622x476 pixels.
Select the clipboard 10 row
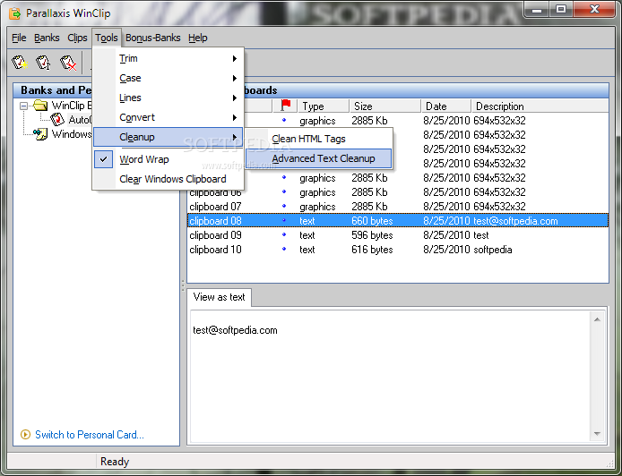pos(397,250)
